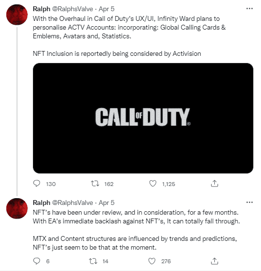Retweet the second tweet with 14 retweets
Image resolution: width=261 pixels, height=271 pixels.
point(93,261)
